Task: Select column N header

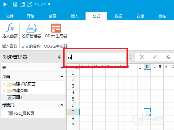Action: [x=167, y=66]
